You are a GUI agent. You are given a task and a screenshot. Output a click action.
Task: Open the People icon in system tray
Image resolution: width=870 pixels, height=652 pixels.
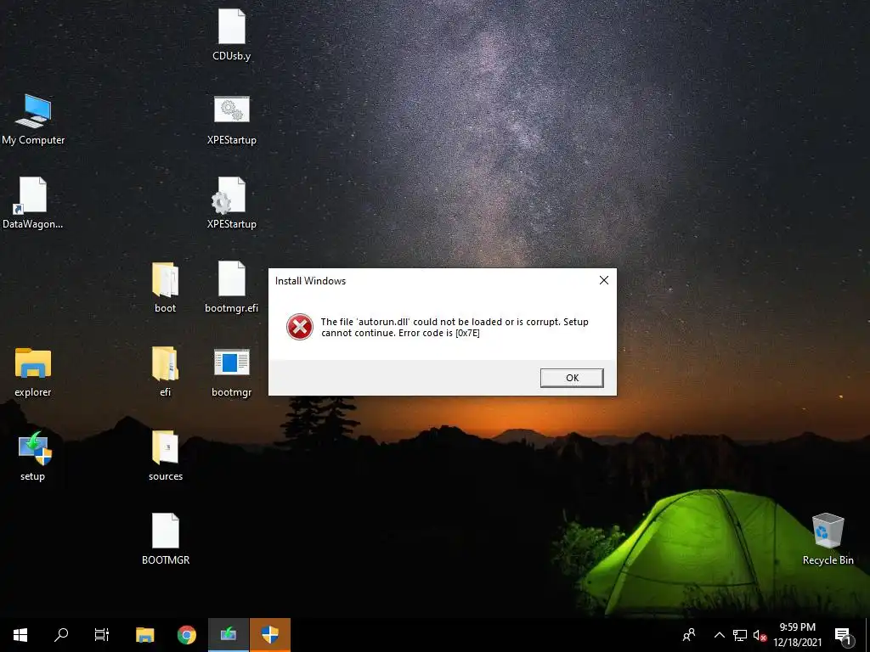tap(689, 635)
